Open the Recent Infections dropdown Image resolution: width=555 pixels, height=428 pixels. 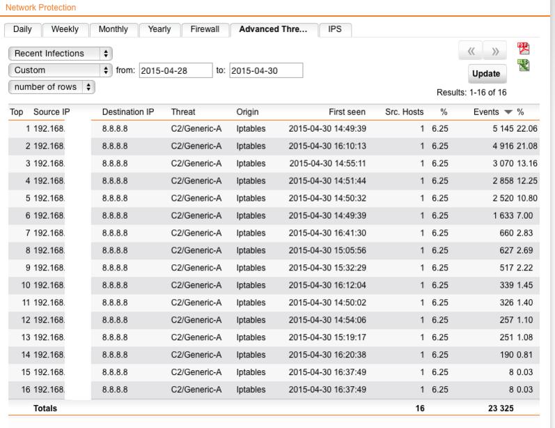[61, 53]
